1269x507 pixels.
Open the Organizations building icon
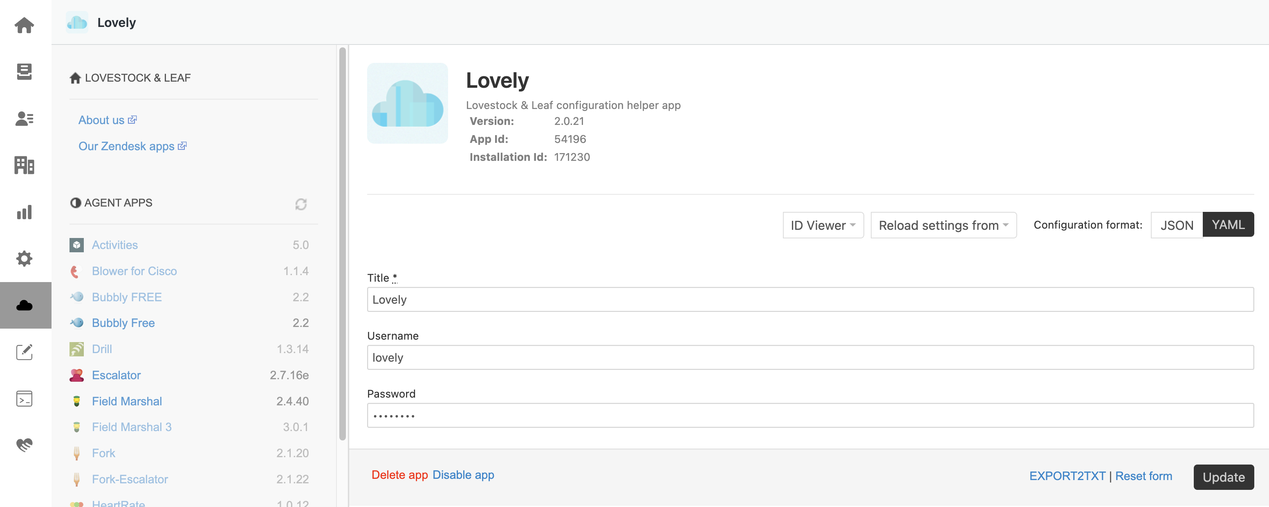24,165
